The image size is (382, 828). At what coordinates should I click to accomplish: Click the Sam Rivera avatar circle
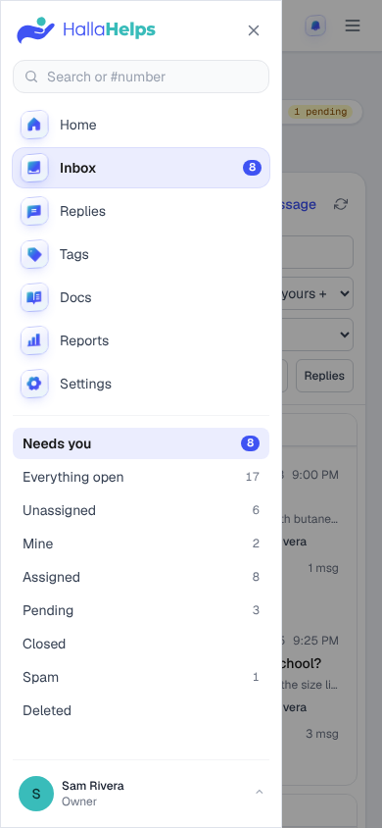[36, 794]
